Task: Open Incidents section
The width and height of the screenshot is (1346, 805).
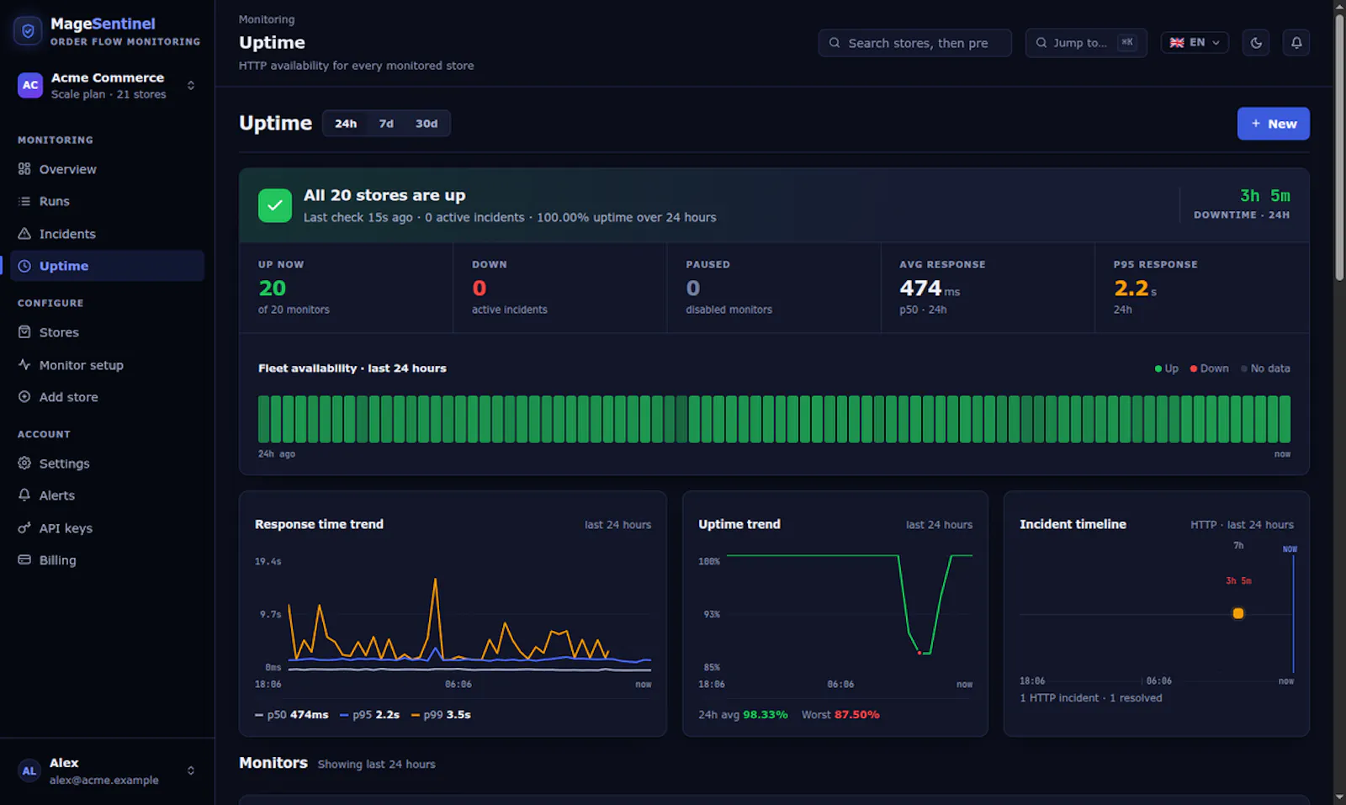Action: click(x=107, y=234)
